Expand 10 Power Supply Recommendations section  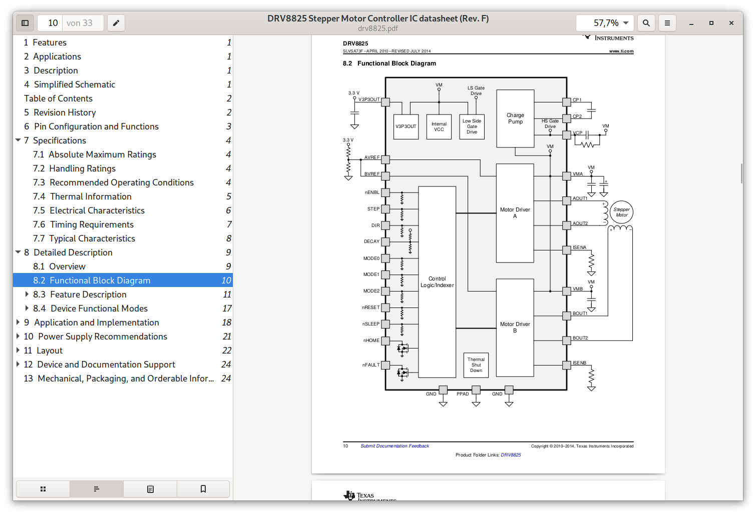[x=18, y=336]
